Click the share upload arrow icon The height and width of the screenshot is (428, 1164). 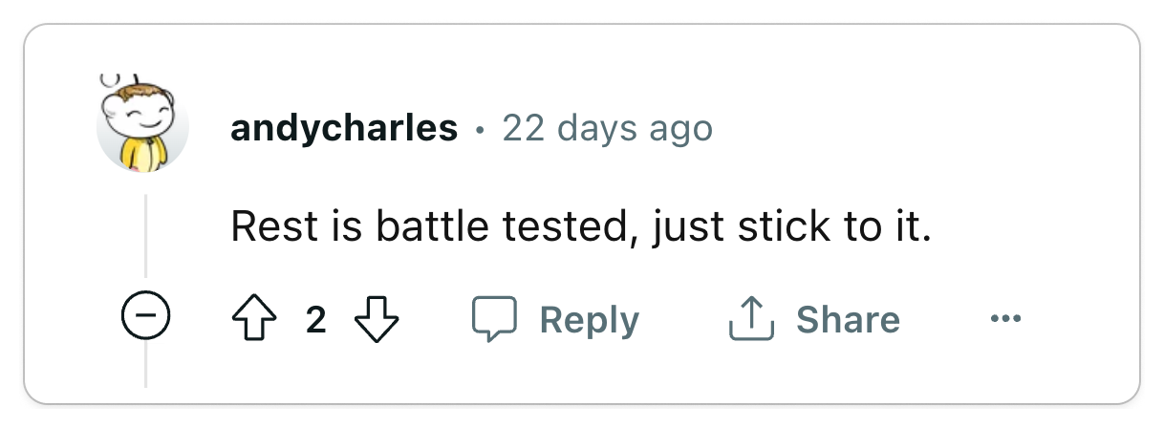[x=750, y=319]
